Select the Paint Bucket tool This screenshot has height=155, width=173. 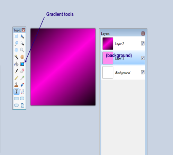click(x=16, y=64)
